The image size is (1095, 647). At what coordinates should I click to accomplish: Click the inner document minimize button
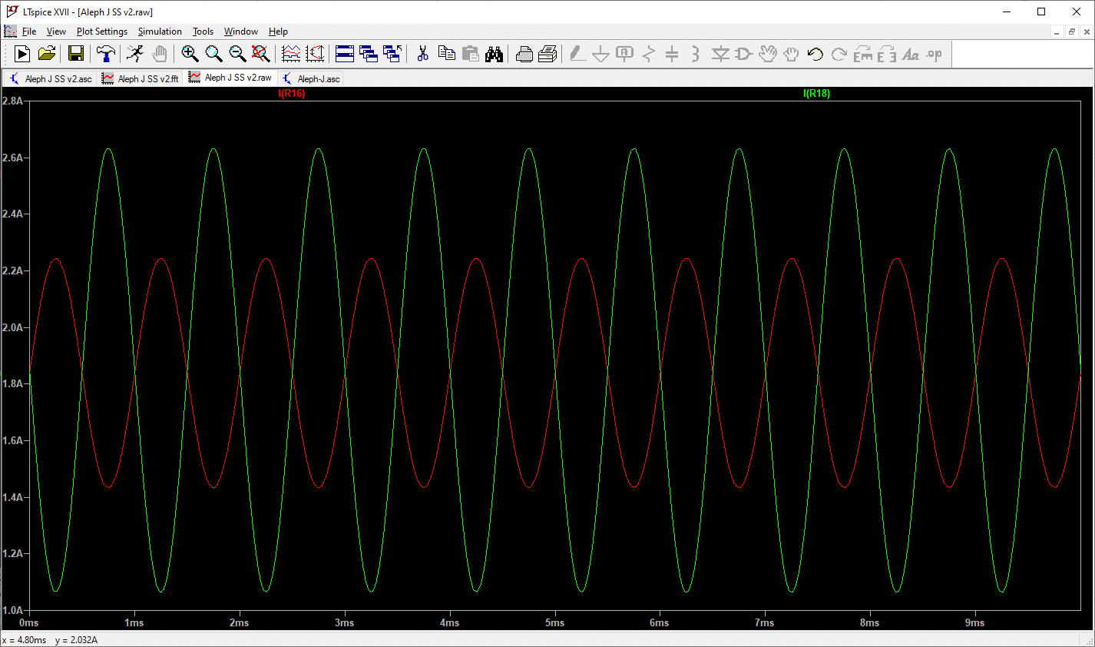coord(1057,32)
